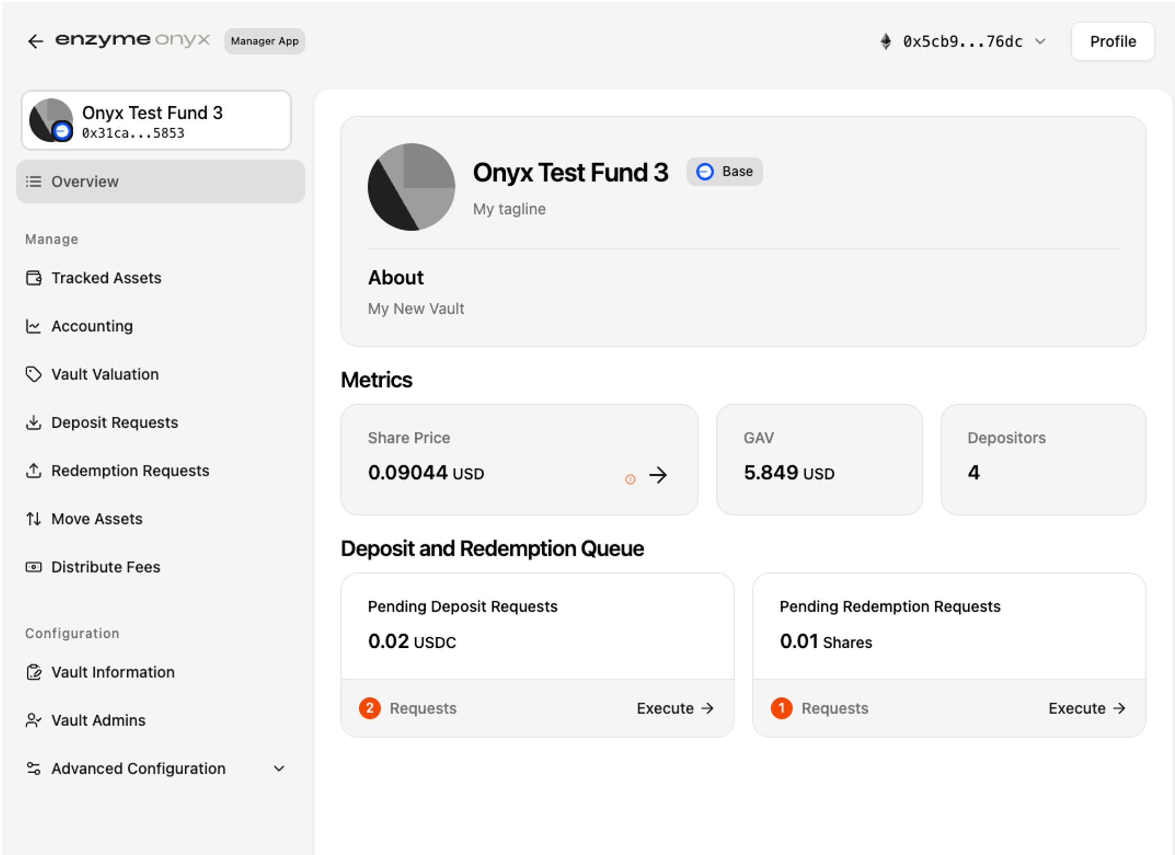Image resolution: width=1175 pixels, height=855 pixels.
Task: Click the Distribute Fees banknote icon
Action: 33,567
